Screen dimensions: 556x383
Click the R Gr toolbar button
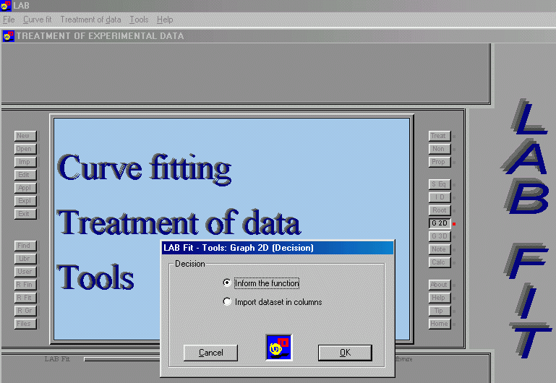click(25, 311)
